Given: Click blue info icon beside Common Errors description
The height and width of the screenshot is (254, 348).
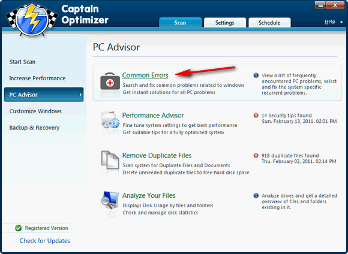Looking at the screenshot, I should coord(256,75).
